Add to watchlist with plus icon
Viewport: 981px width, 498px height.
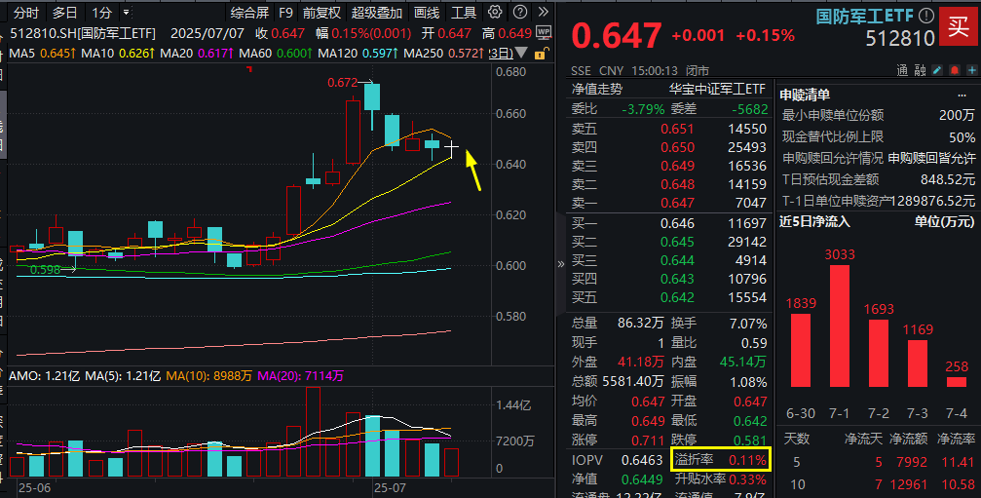(x=971, y=70)
